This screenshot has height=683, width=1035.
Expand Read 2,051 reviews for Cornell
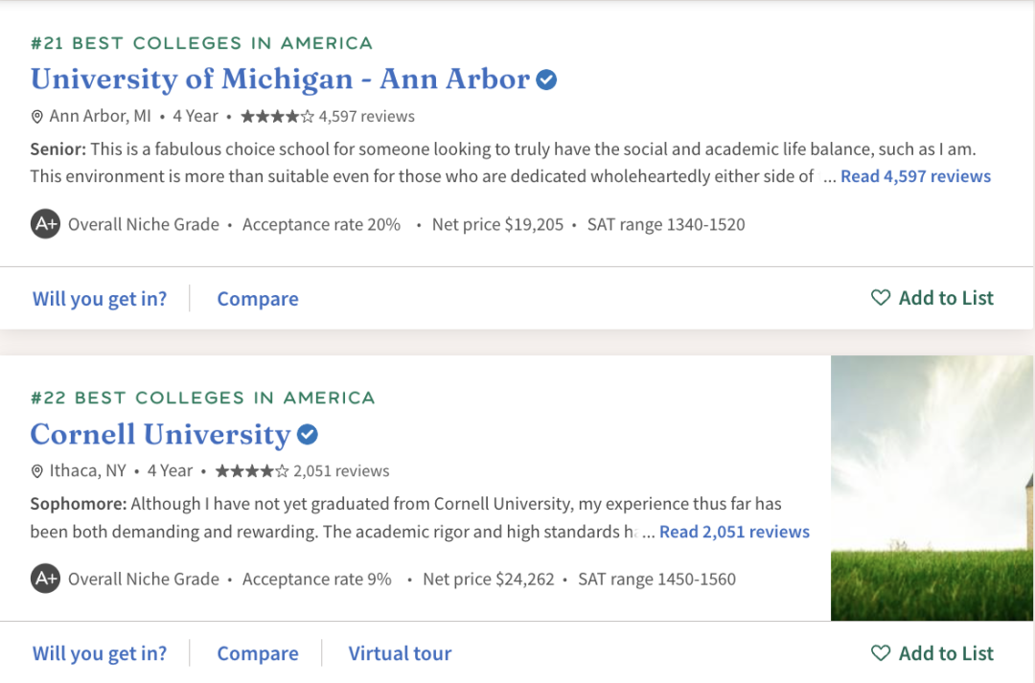[734, 532]
